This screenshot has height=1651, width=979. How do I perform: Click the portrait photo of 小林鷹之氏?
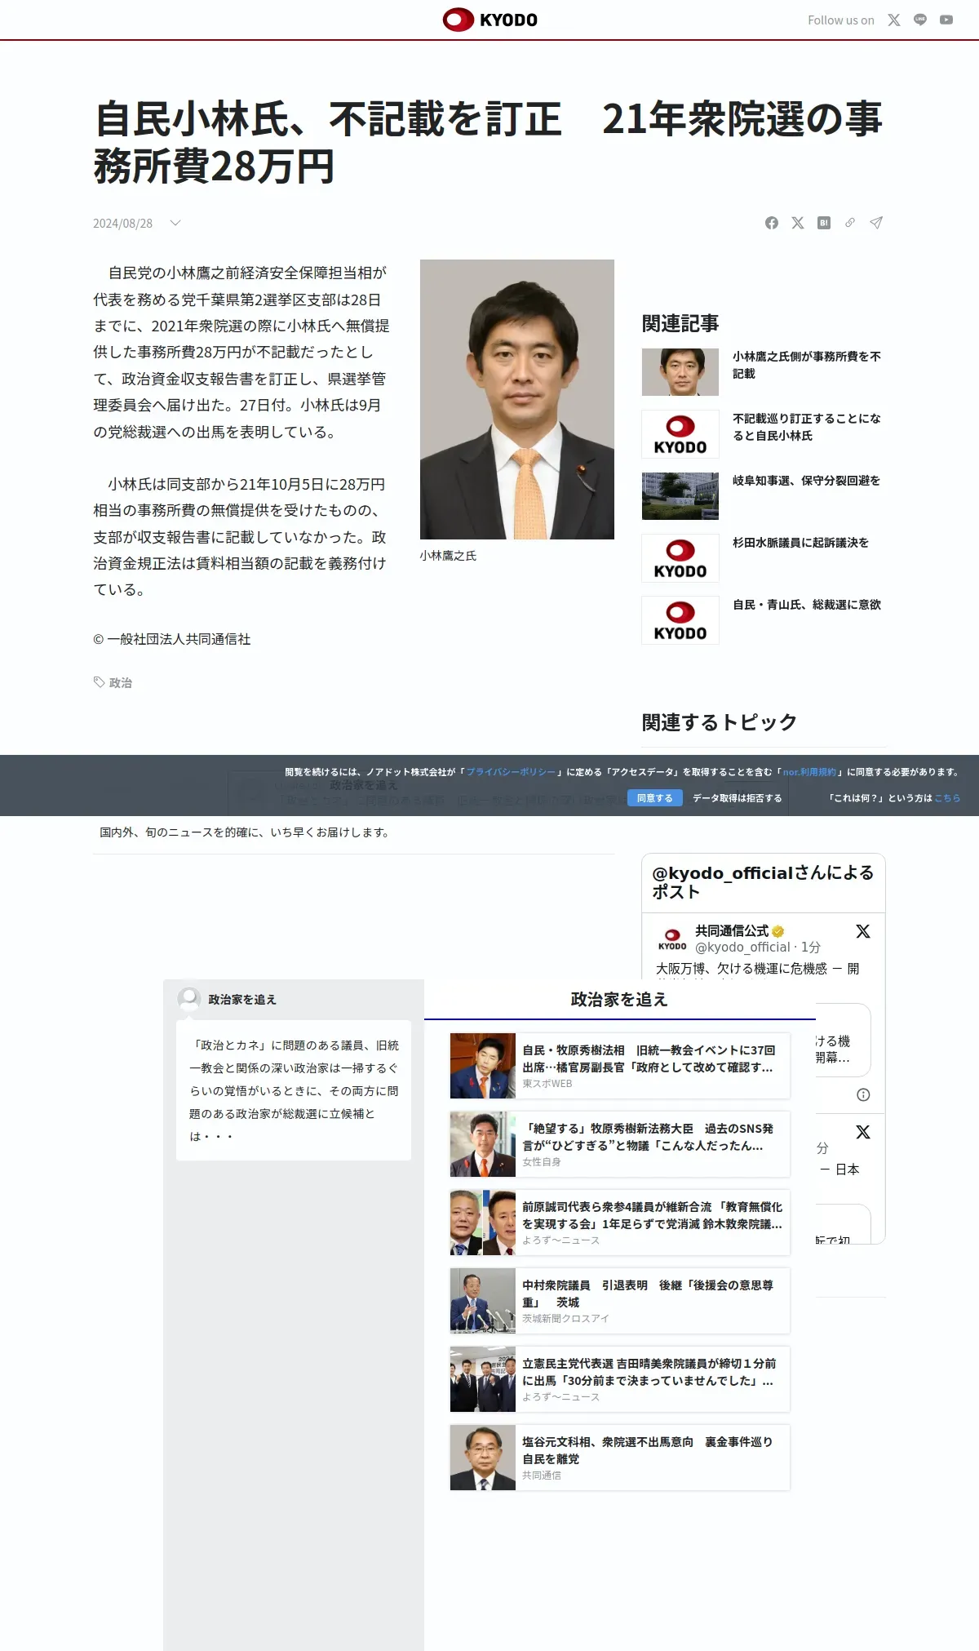(x=516, y=399)
